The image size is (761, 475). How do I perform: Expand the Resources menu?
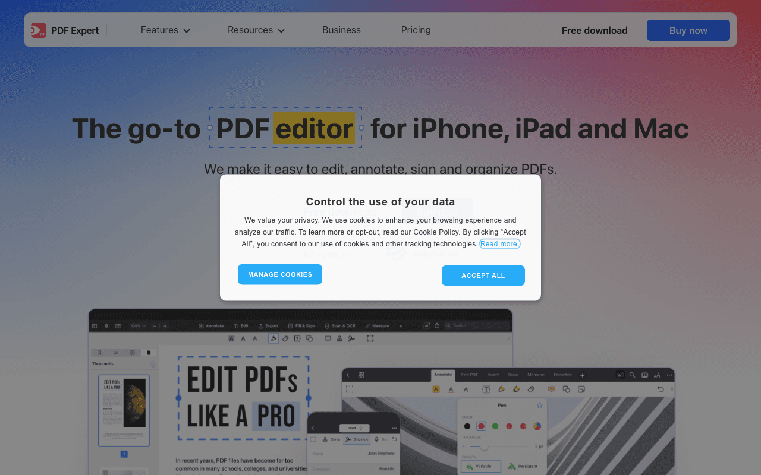[x=256, y=30]
